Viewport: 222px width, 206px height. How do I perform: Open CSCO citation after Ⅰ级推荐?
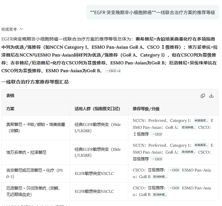[x=157, y=134]
